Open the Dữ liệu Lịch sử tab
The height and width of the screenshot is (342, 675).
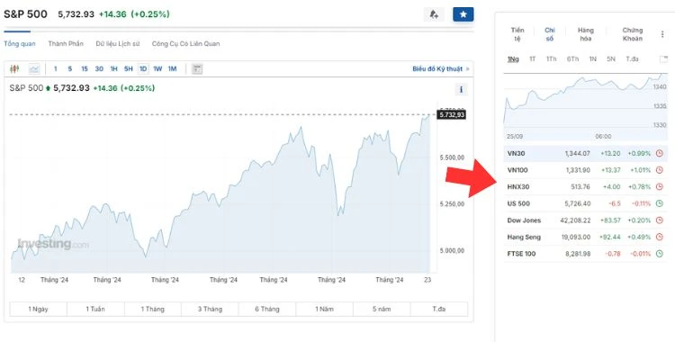pos(118,43)
